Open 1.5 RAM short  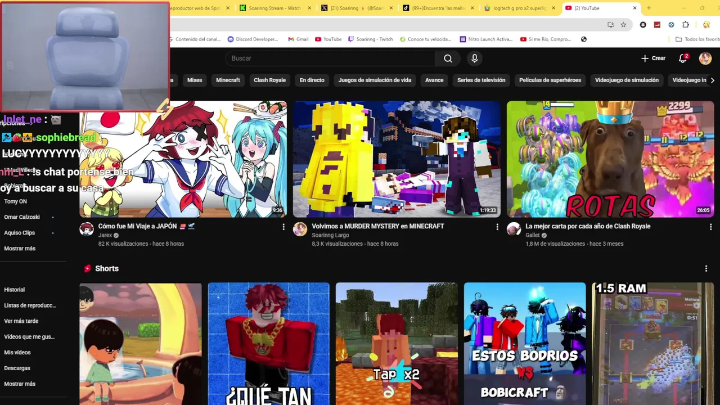pyautogui.click(x=653, y=344)
